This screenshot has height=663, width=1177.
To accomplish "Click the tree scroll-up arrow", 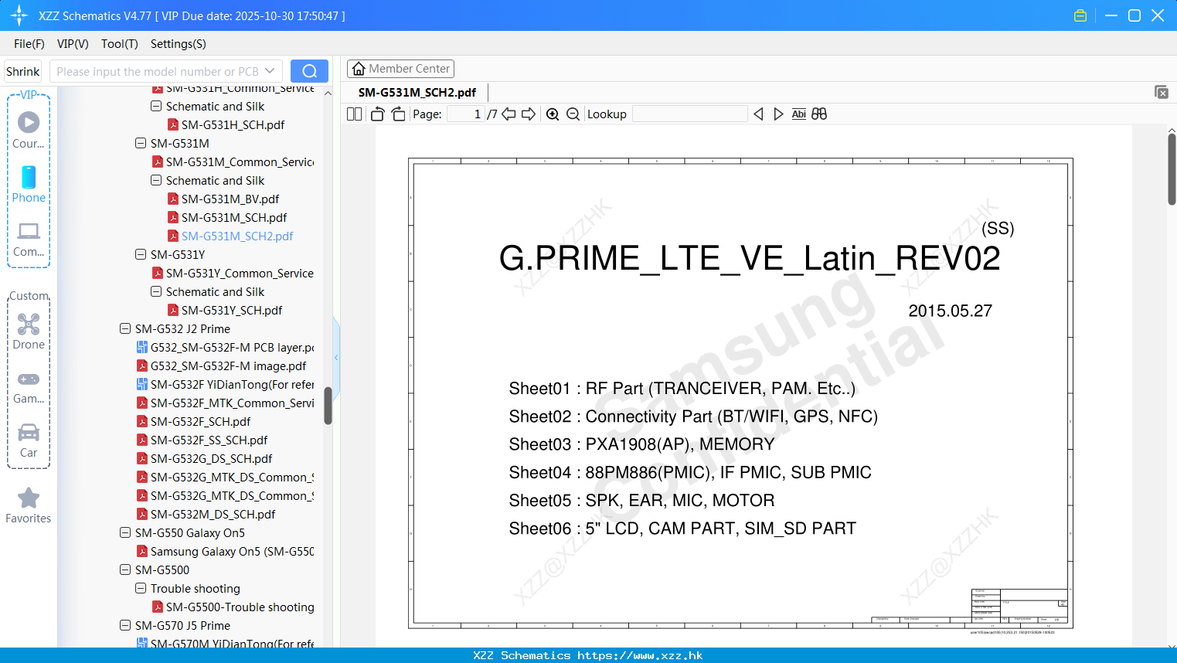I will [x=328, y=93].
